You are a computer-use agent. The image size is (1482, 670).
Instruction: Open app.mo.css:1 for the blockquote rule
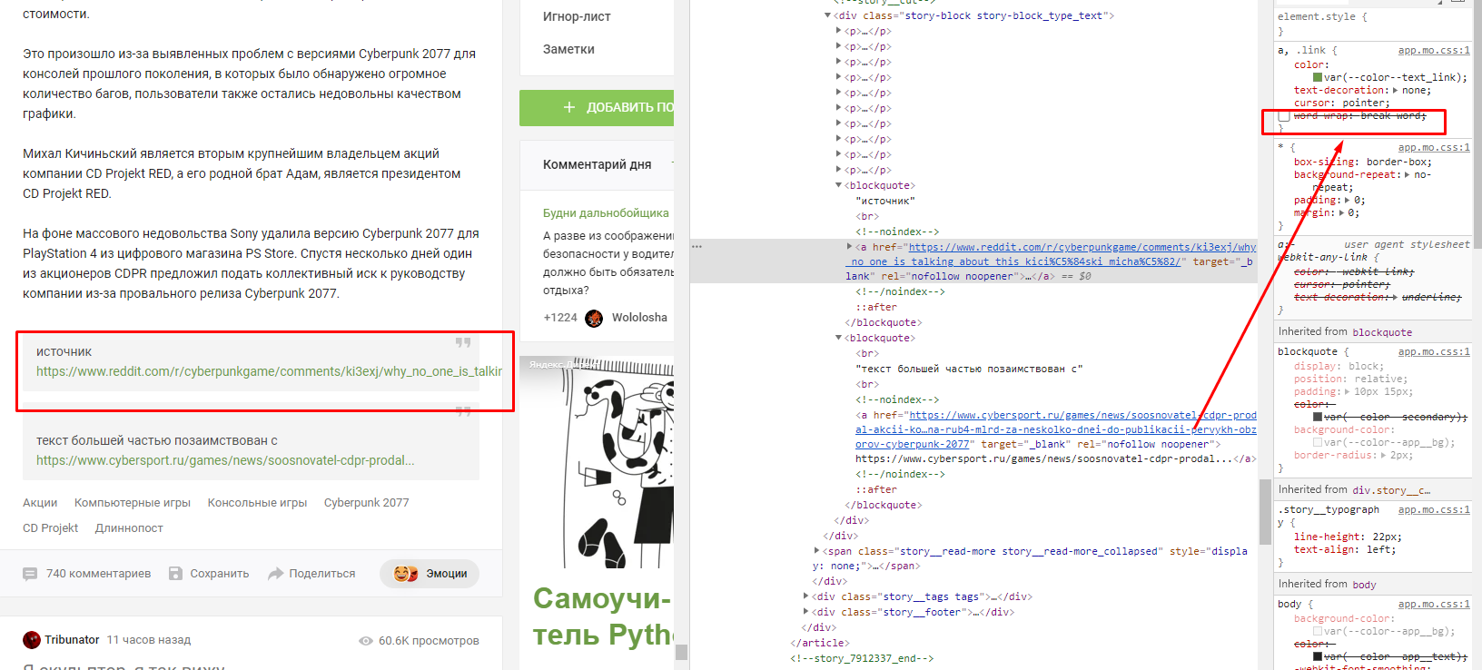1434,352
